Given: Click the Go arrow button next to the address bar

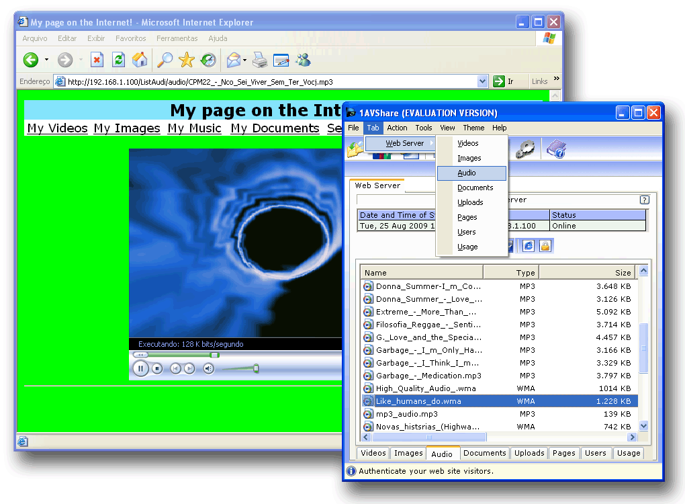Looking at the screenshot, I should point(498,81).
